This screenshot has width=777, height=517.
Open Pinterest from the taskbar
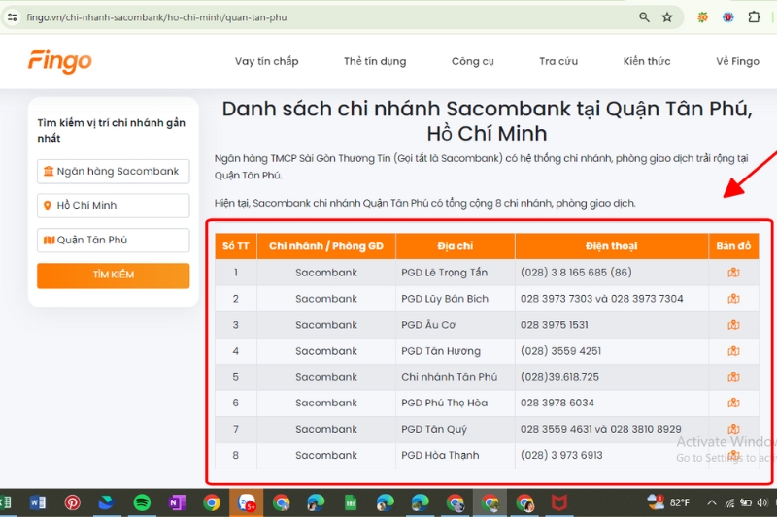(x=72, y=503)
